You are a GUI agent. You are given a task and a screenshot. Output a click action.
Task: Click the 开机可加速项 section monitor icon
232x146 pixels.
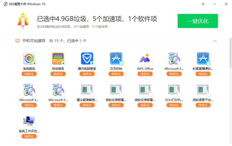tap(17, 41)
